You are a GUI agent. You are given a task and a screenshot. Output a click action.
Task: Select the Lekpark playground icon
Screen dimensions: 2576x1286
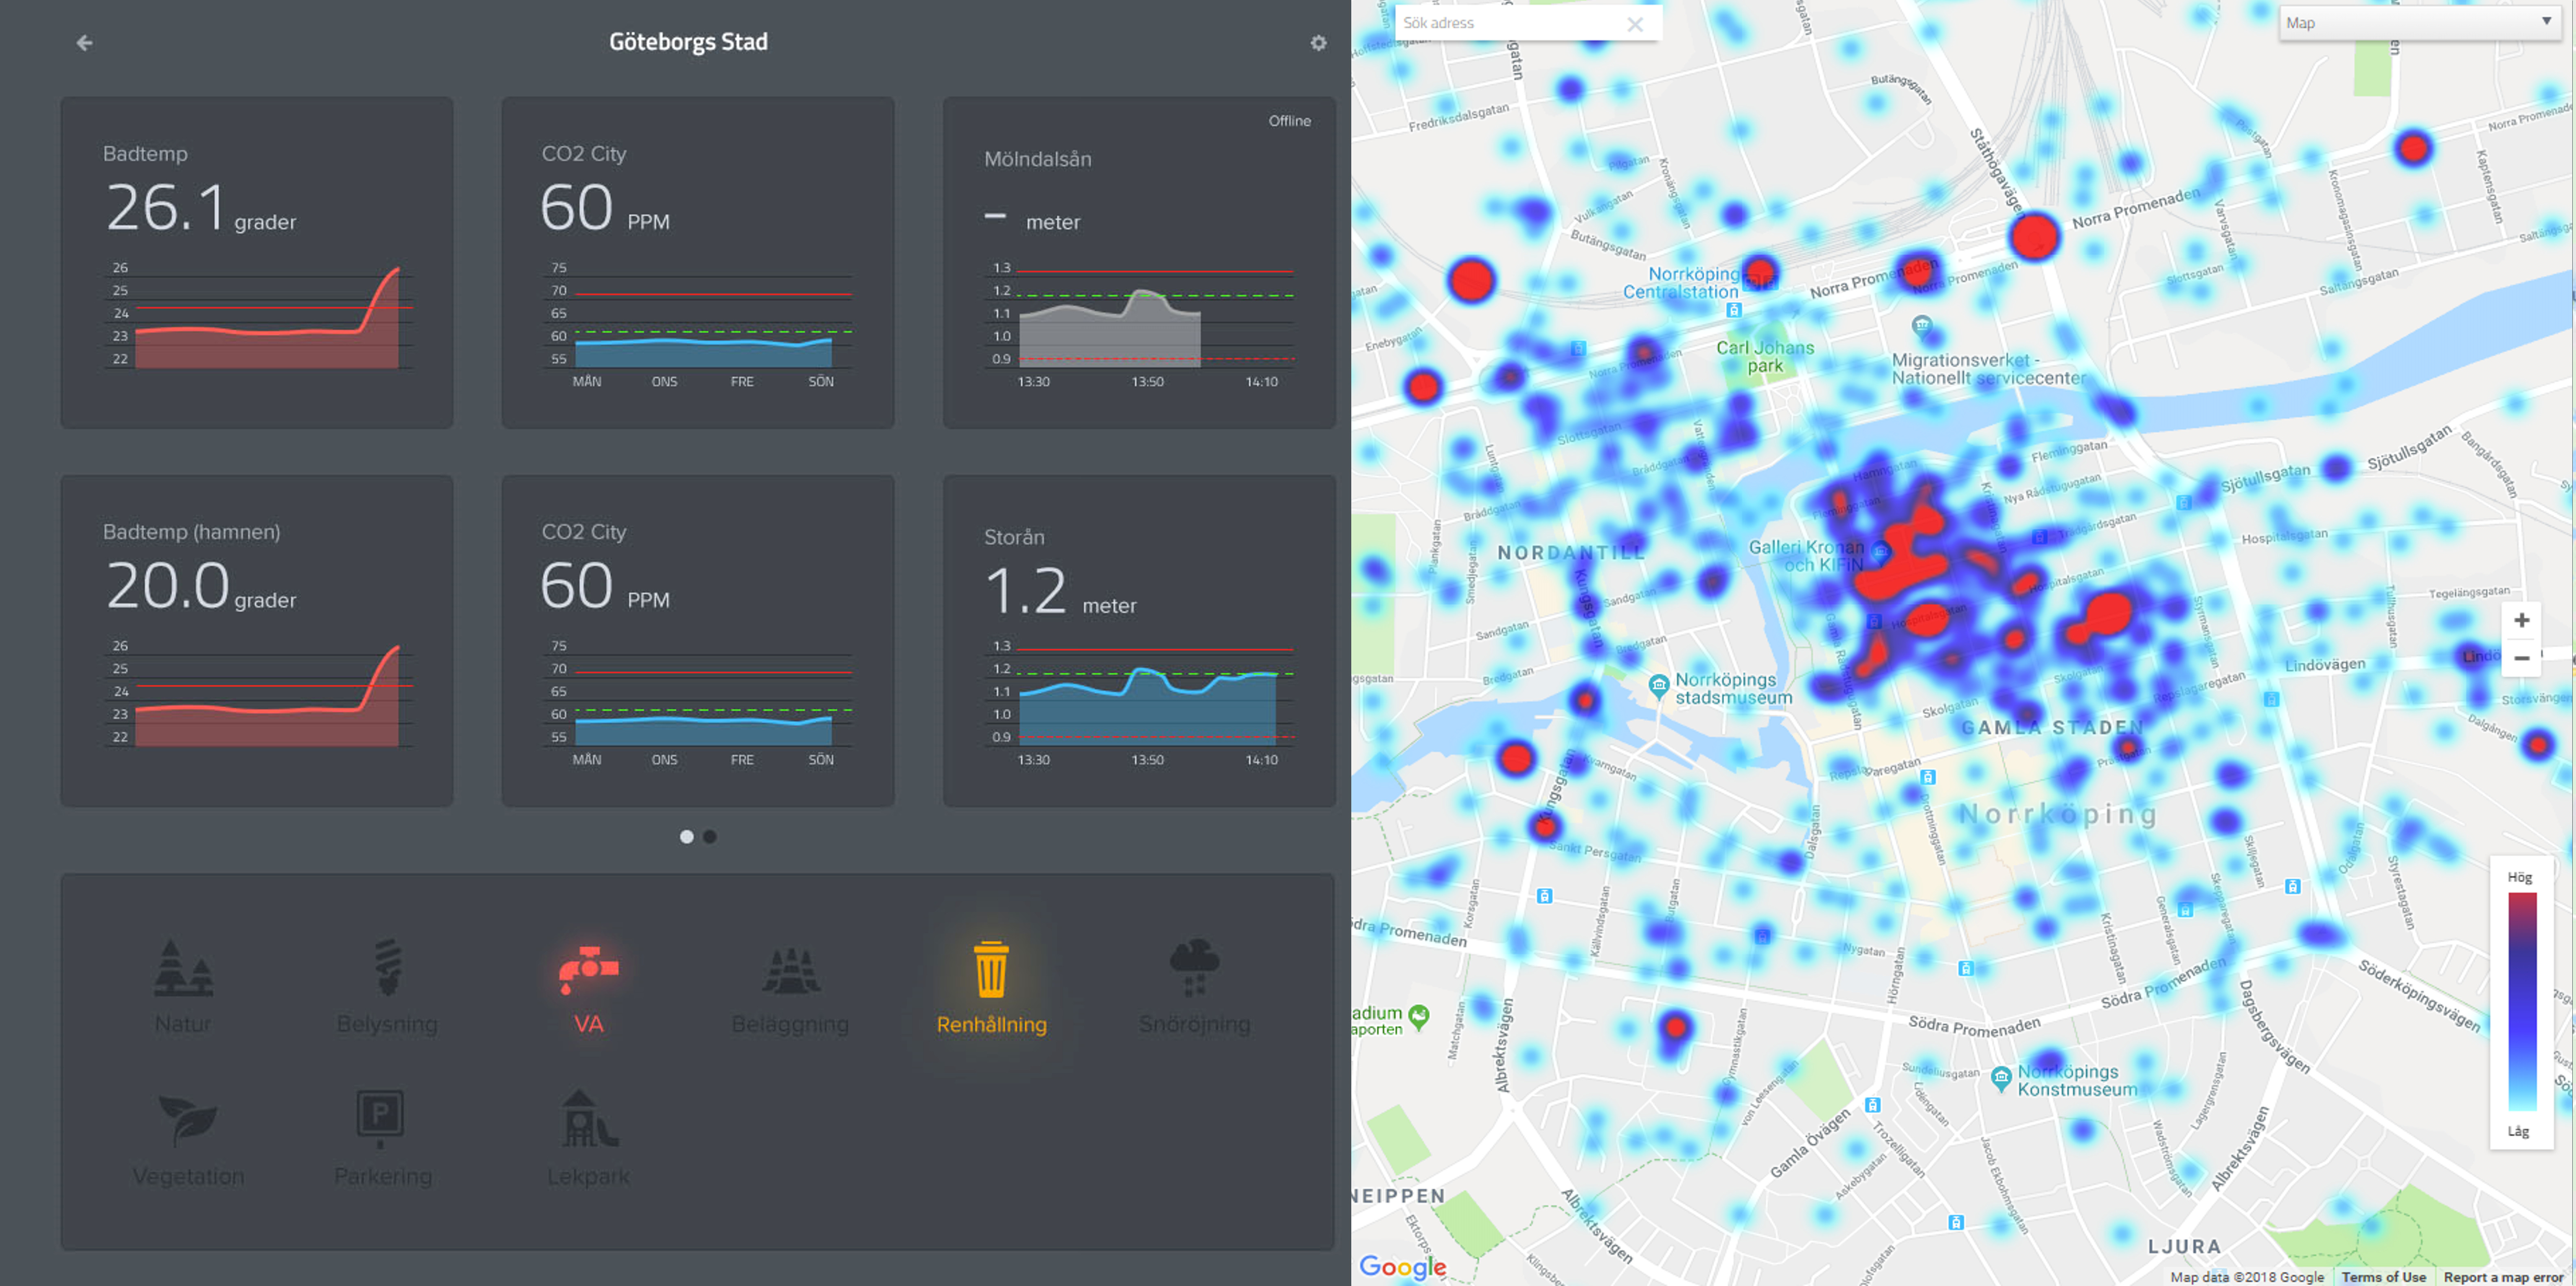[589, 1118]
